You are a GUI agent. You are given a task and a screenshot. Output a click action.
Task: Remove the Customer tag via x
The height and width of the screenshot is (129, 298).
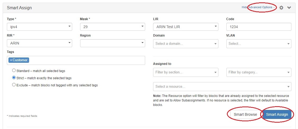[x=11, y=60]
